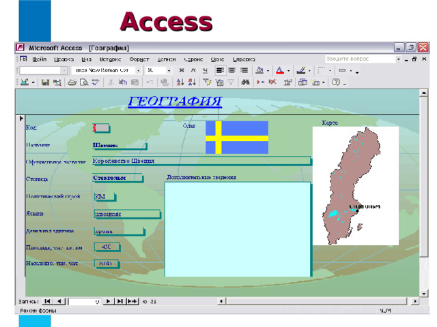Expand the Special Effect dropdown arrow
Viewport: 437px width, 327px height.
(x=351, y=71)
